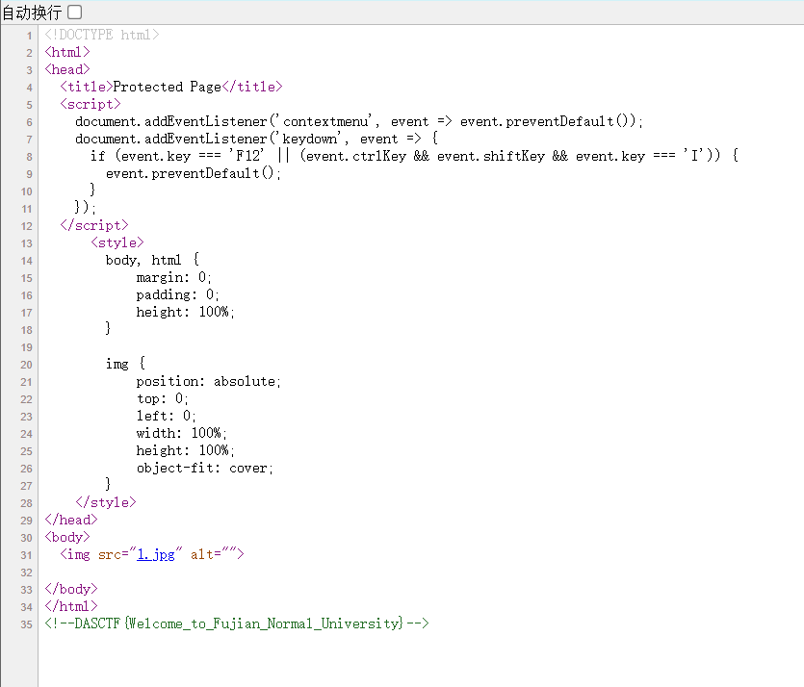The height and width of the screenshot is (687, 804).
Task: Enable the 自动换行 line-wrap checkbox
Action: tap(75, 12)
